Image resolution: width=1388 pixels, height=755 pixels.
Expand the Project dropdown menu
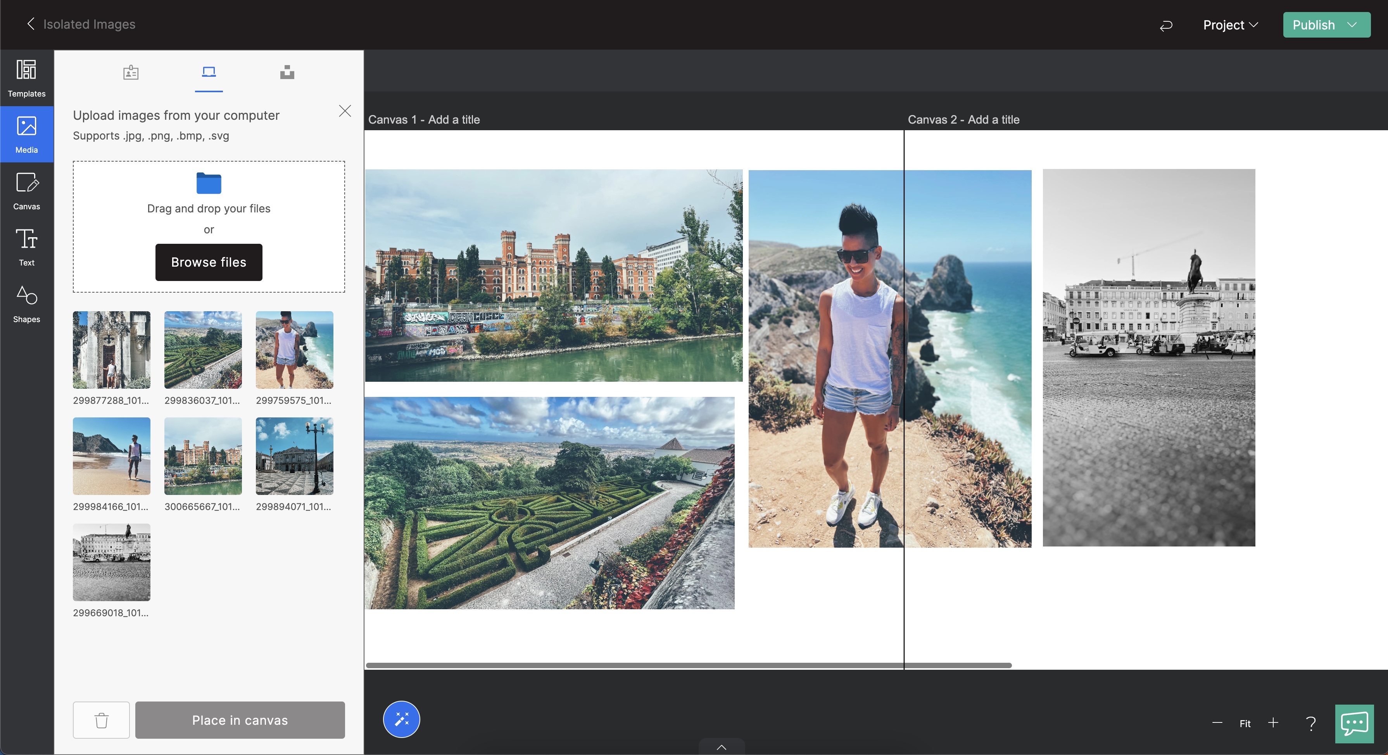tap(1230, 25)
